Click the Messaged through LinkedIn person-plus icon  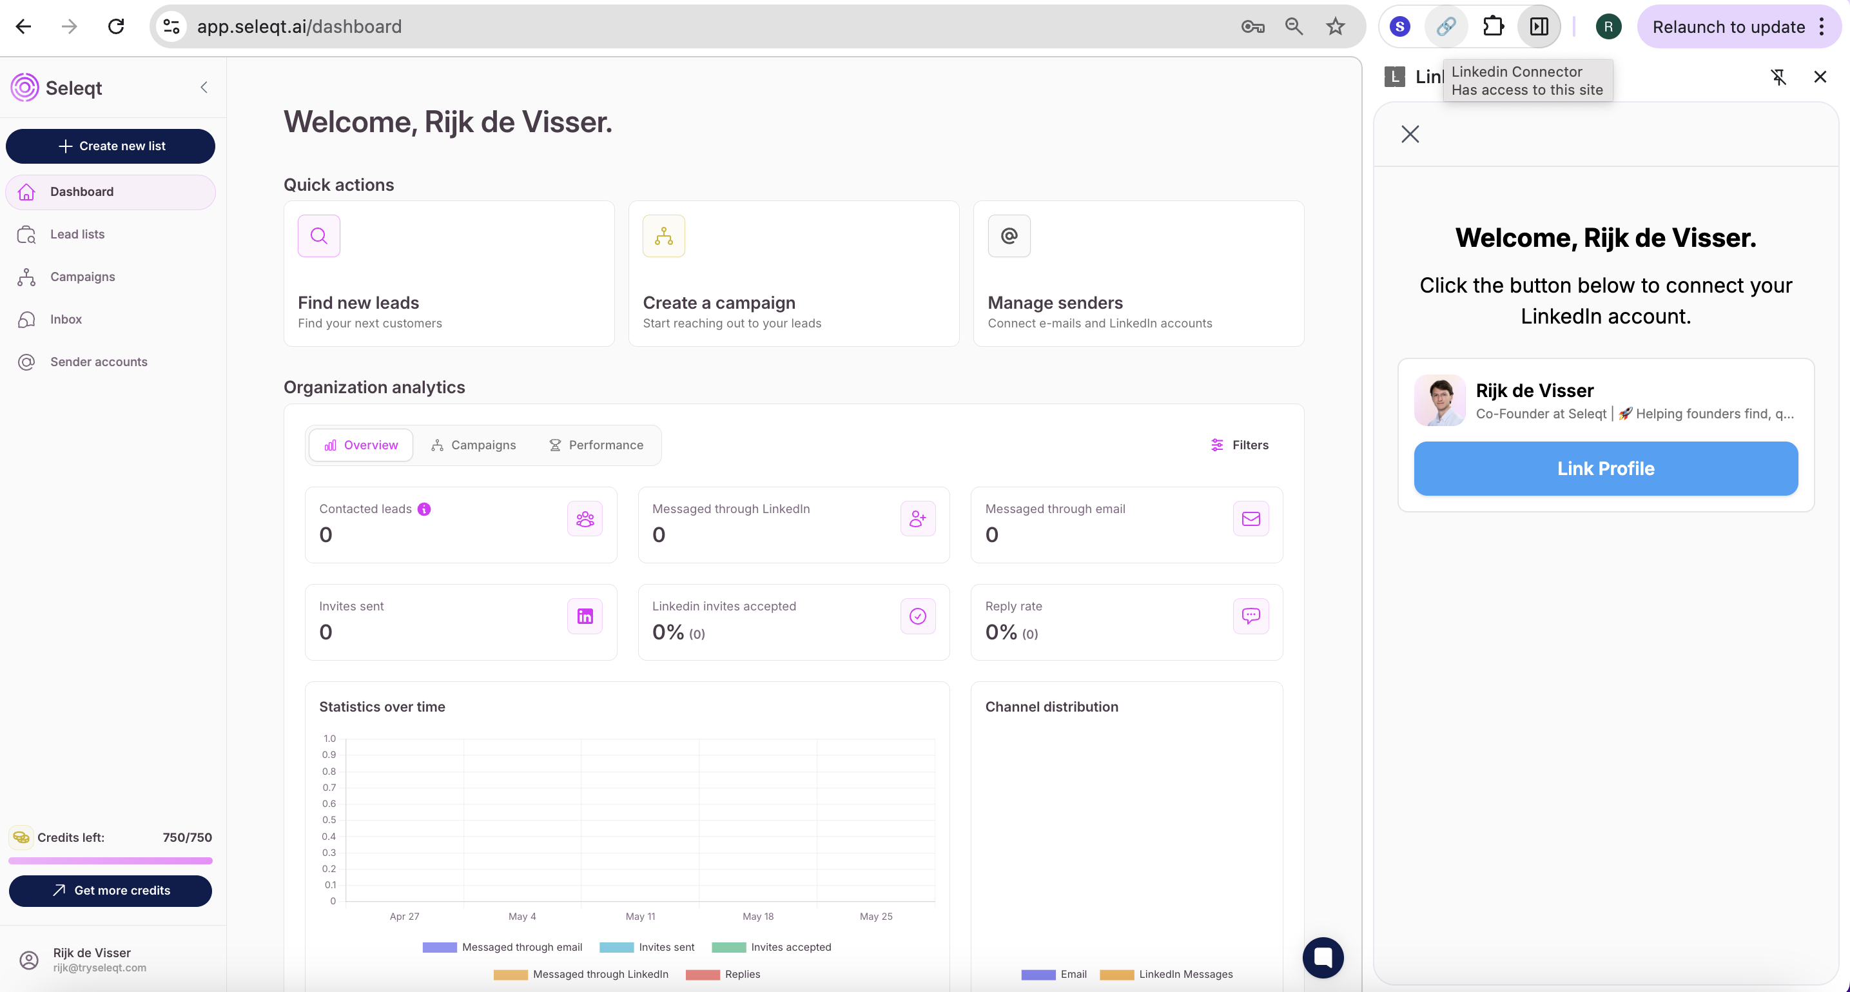[x=918, y=519]
